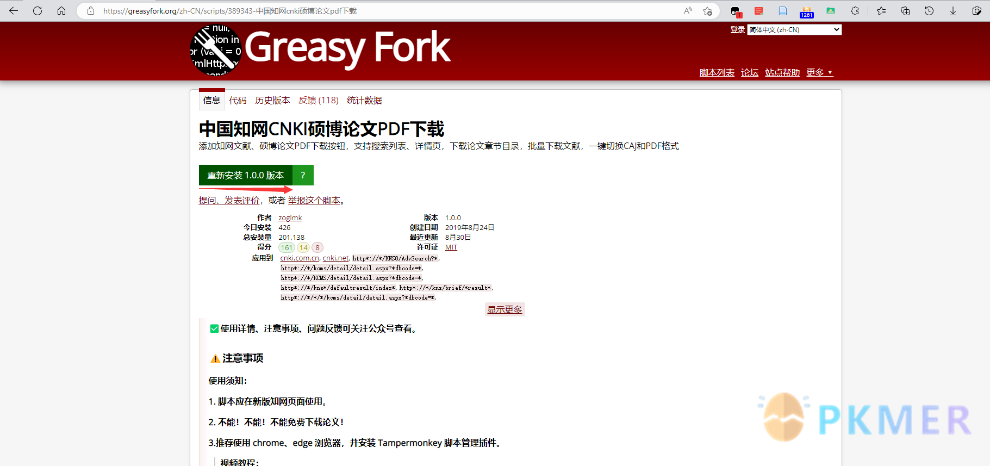This screenshot has width=990, height=466.
Task: Click total installs value 201,138
Action: pyautogui.click(x=291, y=237)
